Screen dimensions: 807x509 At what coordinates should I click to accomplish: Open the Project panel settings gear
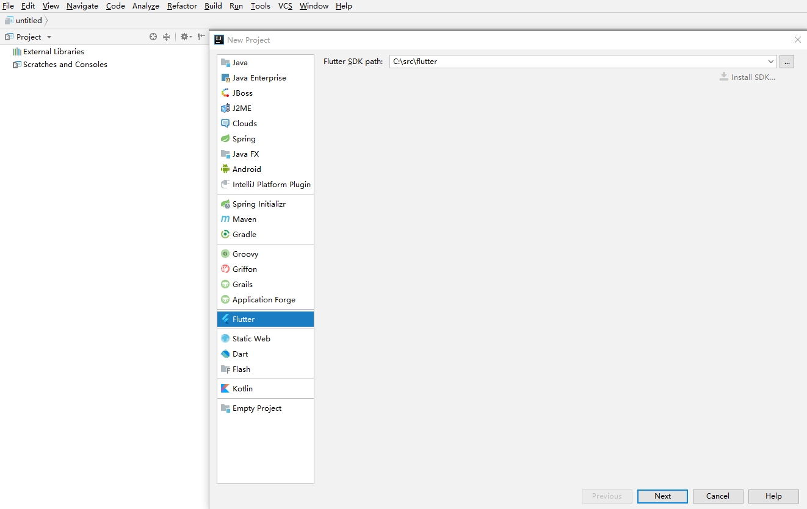(x=186, y=37)
